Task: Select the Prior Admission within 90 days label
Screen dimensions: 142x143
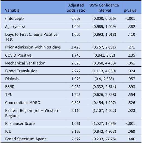Action: click(33, 47)
